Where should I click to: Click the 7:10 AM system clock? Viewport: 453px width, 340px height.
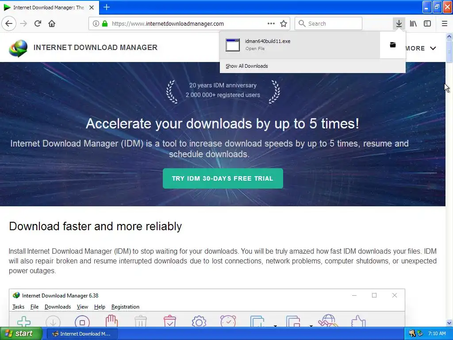(437, 333)
